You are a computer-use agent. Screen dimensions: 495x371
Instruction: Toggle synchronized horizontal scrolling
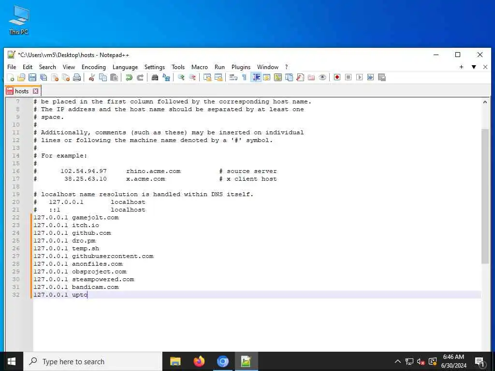pyautogui.click(x=218, y=77)
